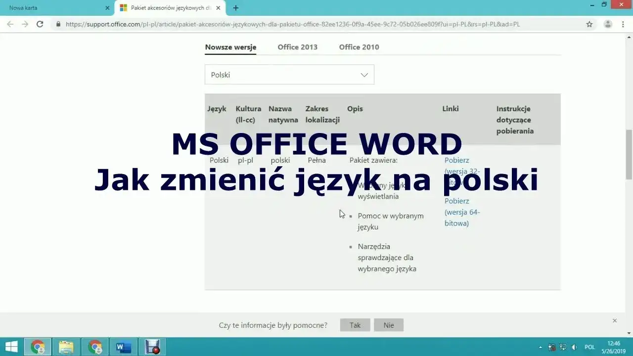The image size is (633, 356).
Task: Reload the page with the refresh icon
Action: tap(40, 24)
